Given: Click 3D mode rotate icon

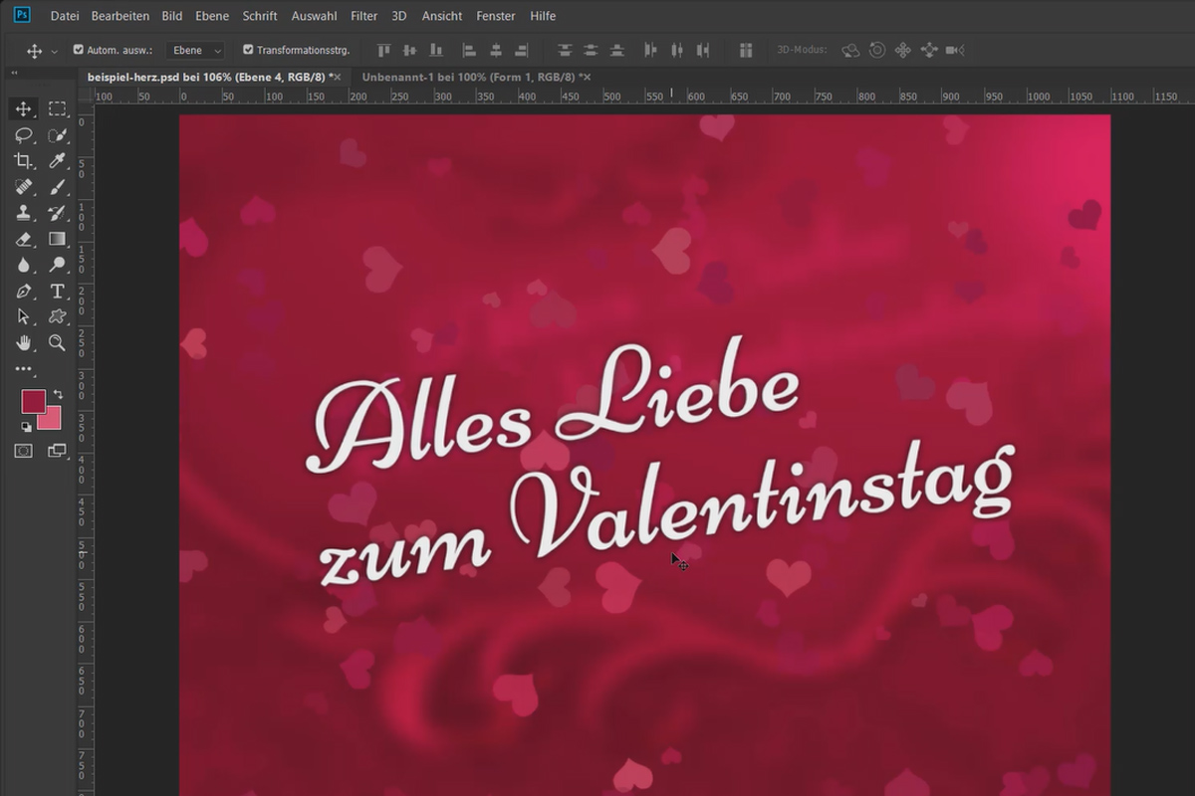Looking at the screenshot, I should tap(850, 50).
